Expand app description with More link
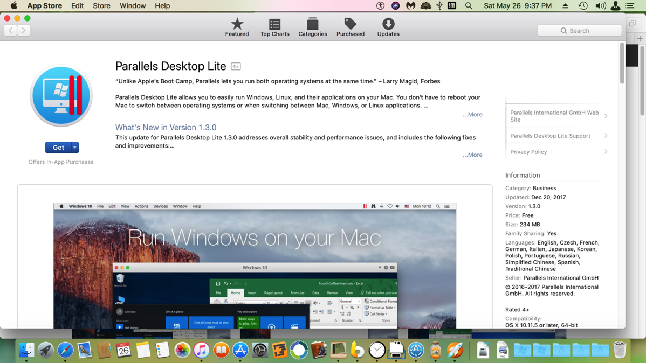 pyautogui.click(x=472, y=114)
